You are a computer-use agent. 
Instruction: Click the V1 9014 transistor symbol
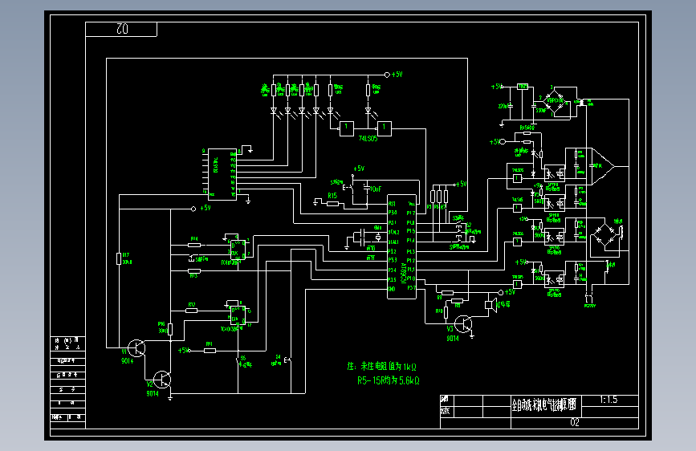(136, 348)
